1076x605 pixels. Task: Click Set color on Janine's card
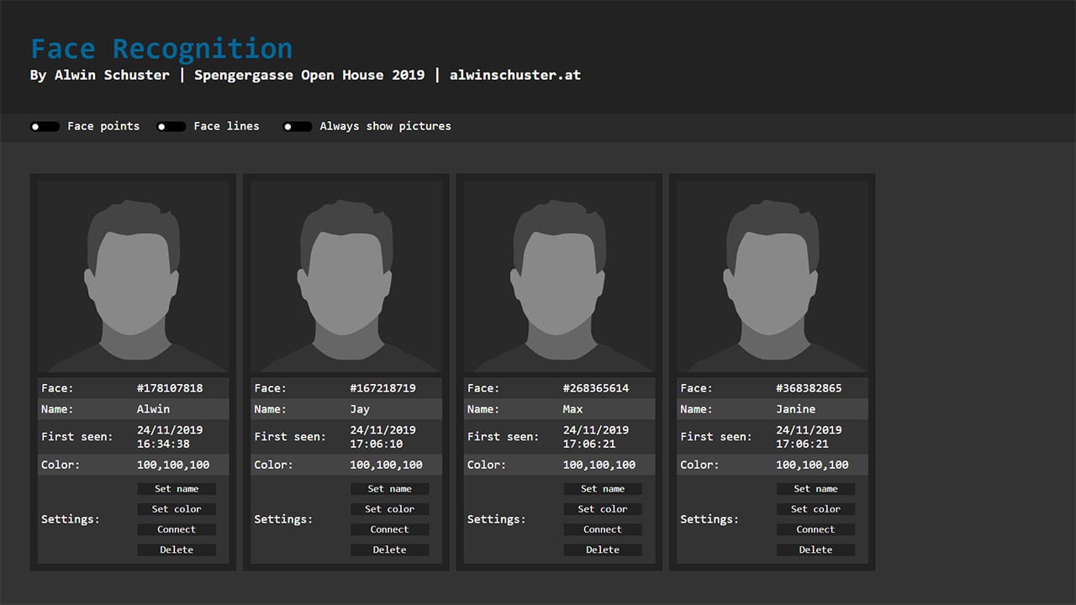tap(815, 509)
